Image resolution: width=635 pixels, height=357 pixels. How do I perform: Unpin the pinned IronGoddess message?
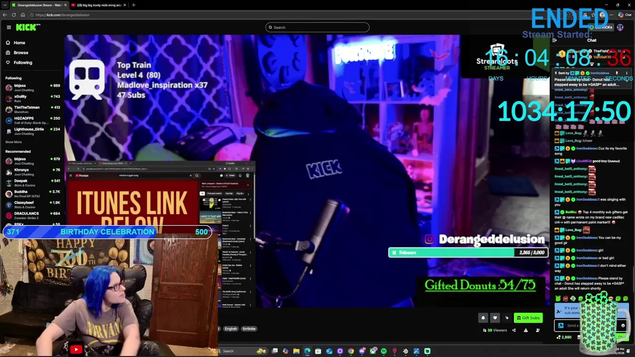pos(617,73)
